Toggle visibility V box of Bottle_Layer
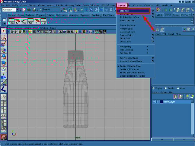Screen dimensions: 195x146 [154, 101]
